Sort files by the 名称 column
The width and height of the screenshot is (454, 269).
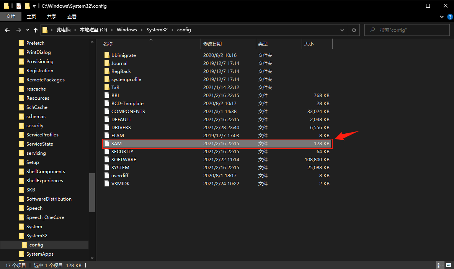pyautogui.click(x=108, y=44)
